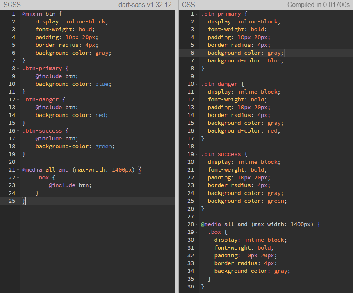The height and width of the screenshot is (293, 353).
Task: Fold .btn-primary rule at CSS line 1
Action: [x=196, y=14]
